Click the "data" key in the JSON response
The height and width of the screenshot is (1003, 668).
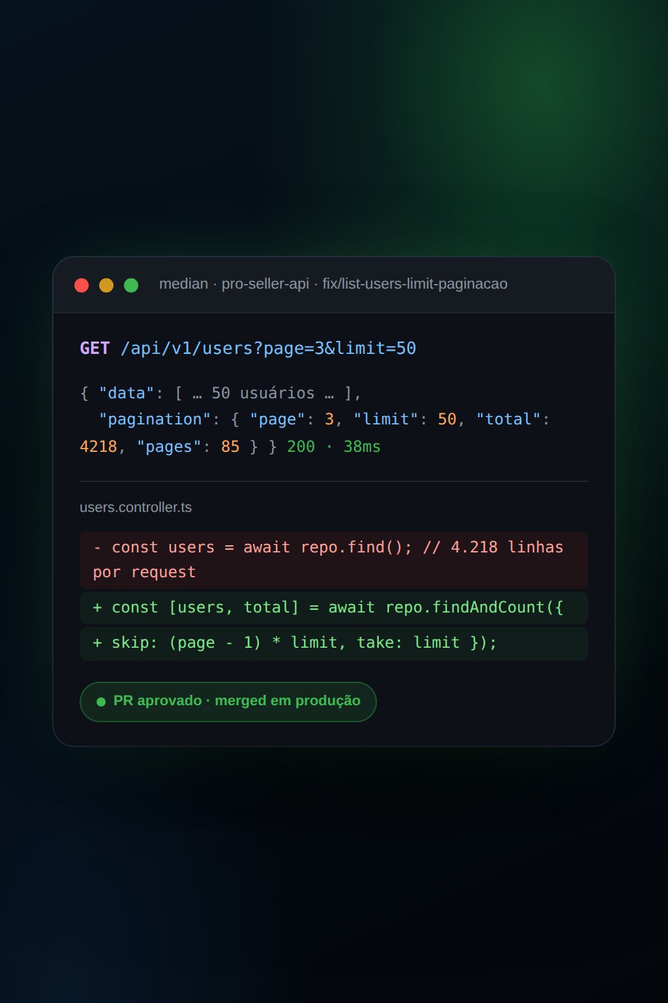(x=127, y=393)
